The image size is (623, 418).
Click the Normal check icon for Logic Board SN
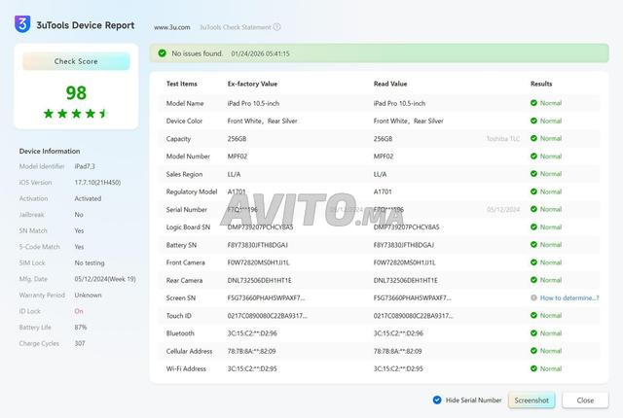[x=533, y=226]
